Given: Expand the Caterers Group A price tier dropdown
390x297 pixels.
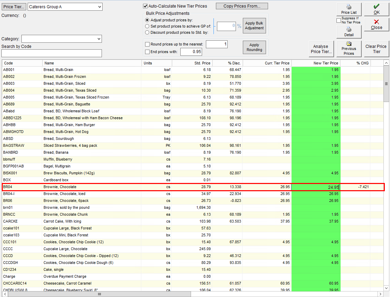Looking at the screenshot, I should pos(65,7).
